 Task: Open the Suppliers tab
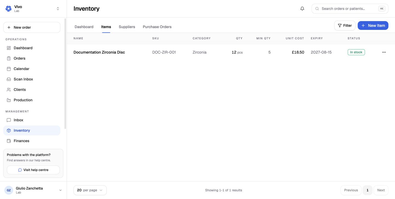click(x=127, y=27)
